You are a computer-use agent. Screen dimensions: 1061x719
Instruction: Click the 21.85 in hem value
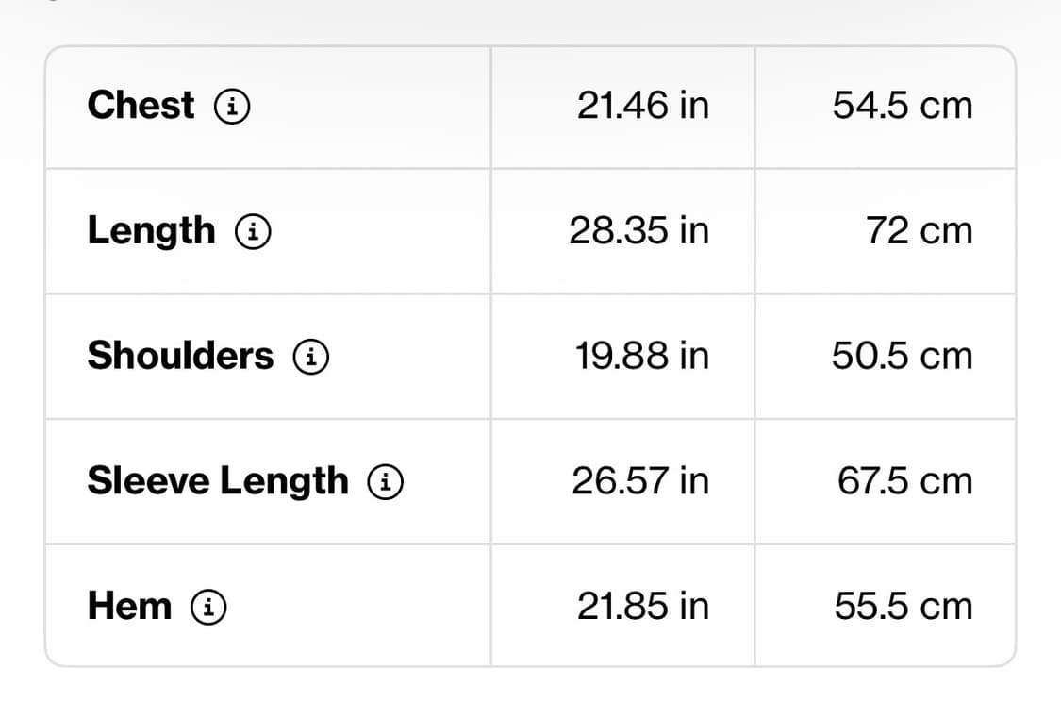(643, 607)
